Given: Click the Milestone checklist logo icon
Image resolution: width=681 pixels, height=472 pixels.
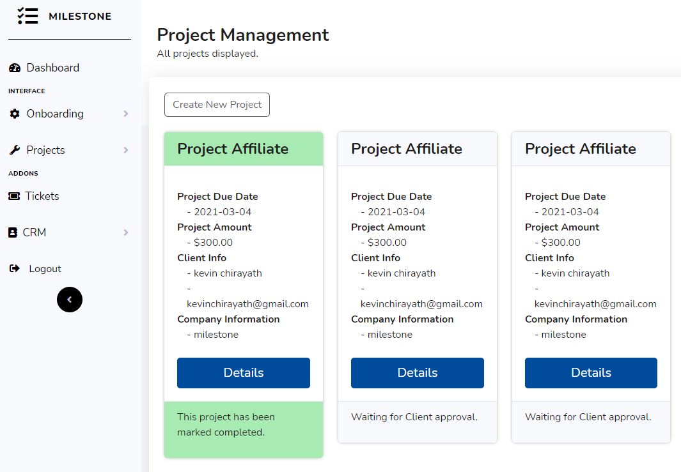Looking at the screenshot, I should (x=27, y=16).
